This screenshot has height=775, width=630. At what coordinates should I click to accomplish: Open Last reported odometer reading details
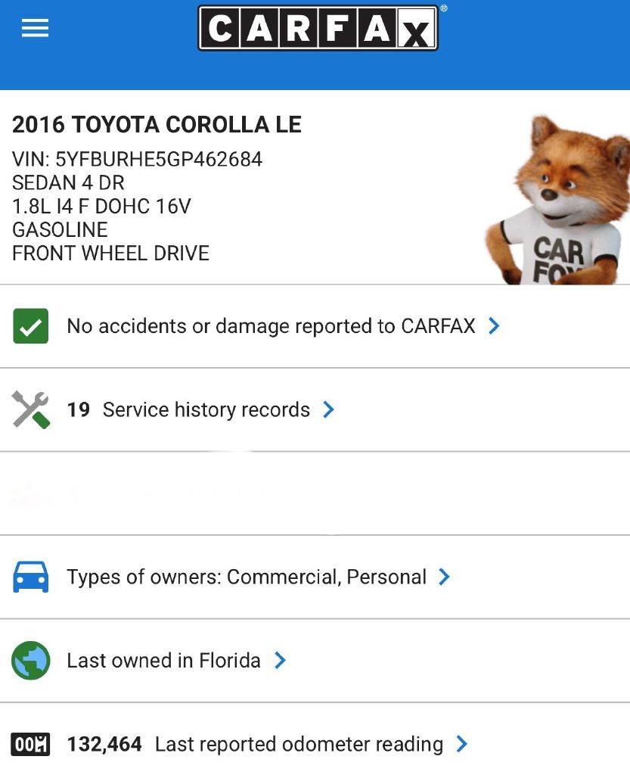[x=299, y=744]
